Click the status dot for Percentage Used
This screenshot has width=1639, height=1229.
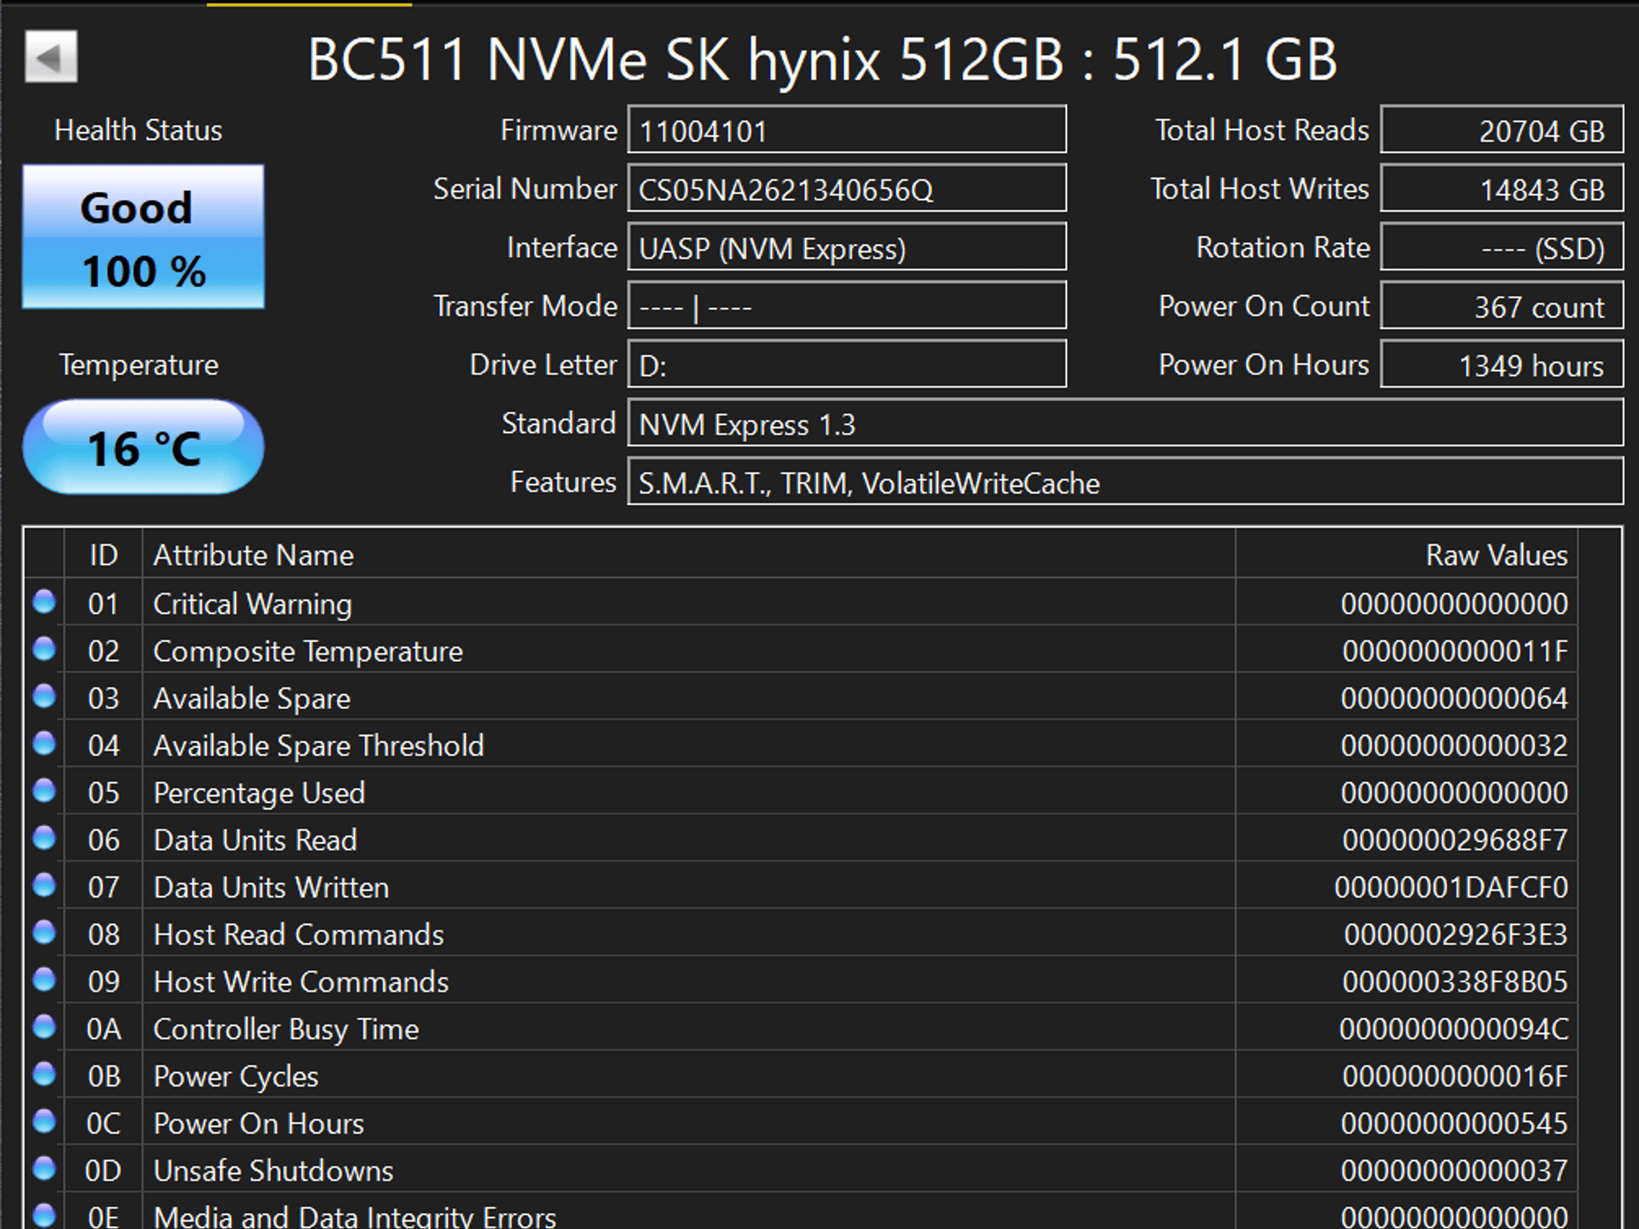coord(44,791)
